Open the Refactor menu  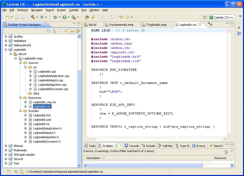click(x=23, y=10)
